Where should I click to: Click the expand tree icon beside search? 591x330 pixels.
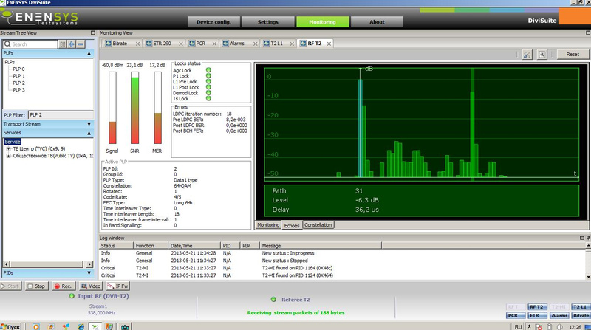[x=72, y=44]
